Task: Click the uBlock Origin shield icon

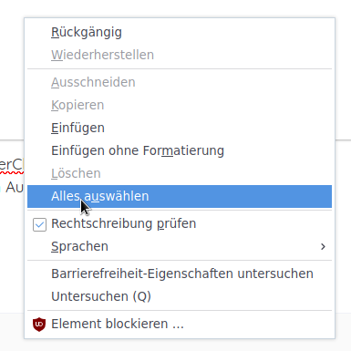Action: tap(39, 324)
